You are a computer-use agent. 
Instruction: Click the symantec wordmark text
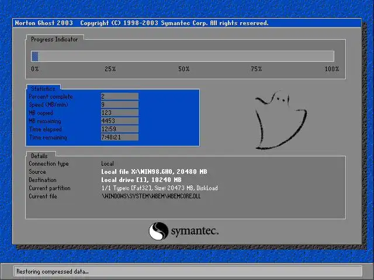point(195,231)
